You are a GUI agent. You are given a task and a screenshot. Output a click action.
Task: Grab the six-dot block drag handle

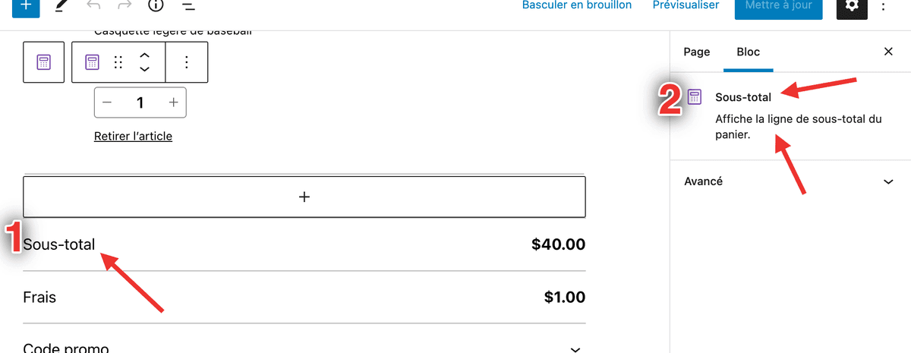pyautogui.click(x=118, y=62)
